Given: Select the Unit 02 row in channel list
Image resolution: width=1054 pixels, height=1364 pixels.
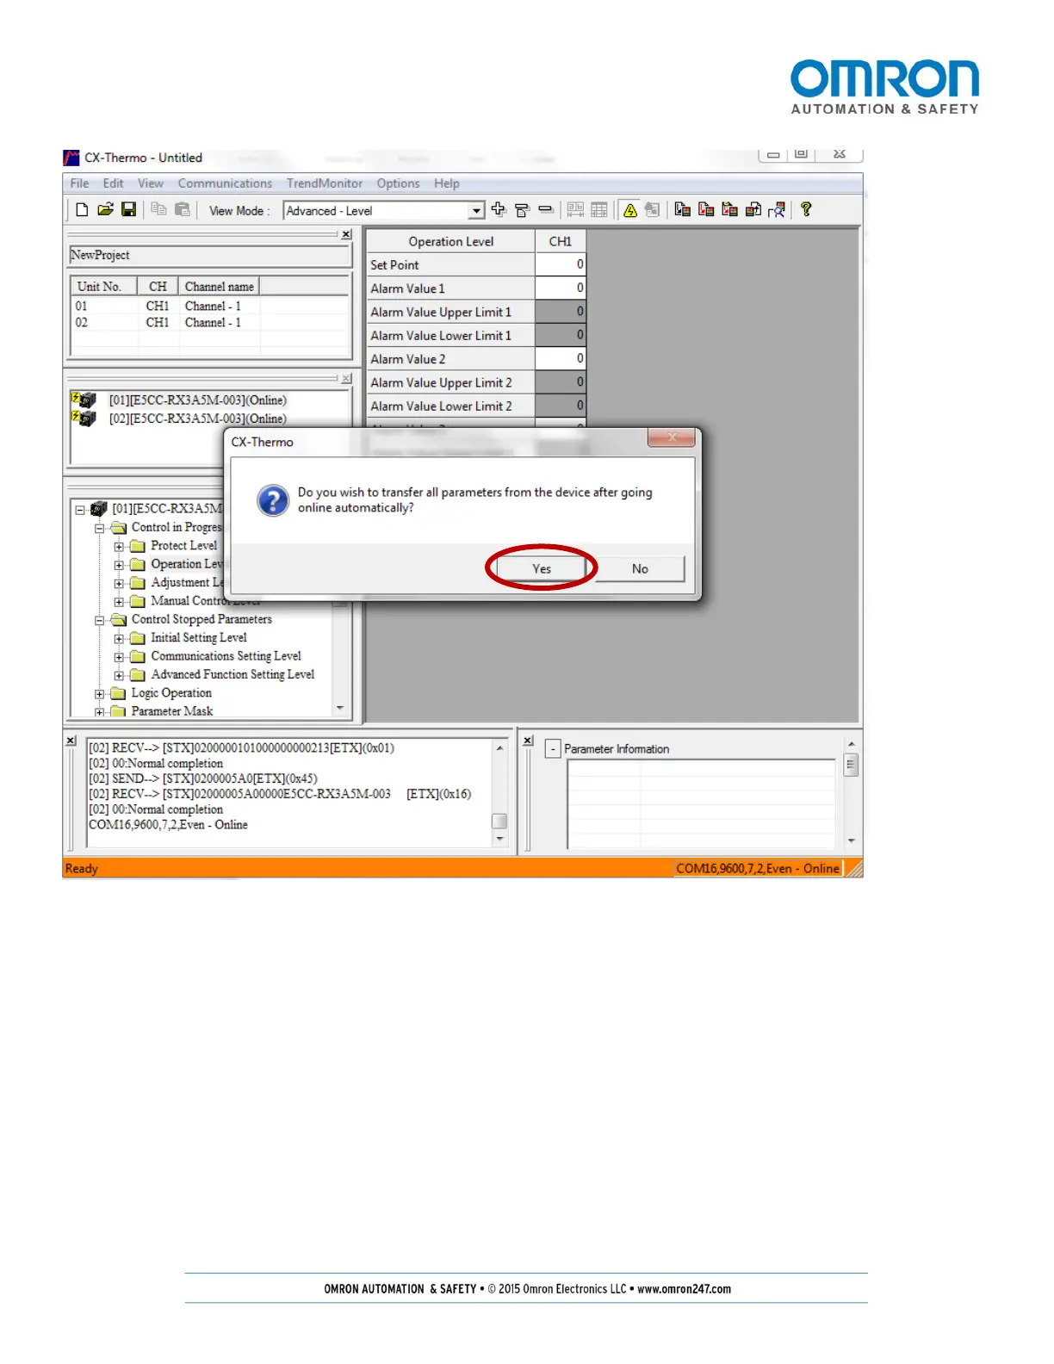Looking at the screenshot, I should [x=209, y=322].
